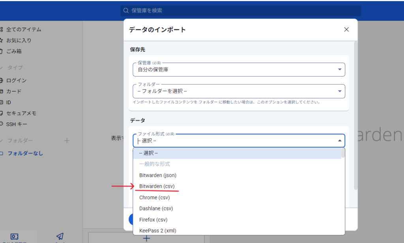
Task: Close the データのインポート dialog
Action: 346,30
